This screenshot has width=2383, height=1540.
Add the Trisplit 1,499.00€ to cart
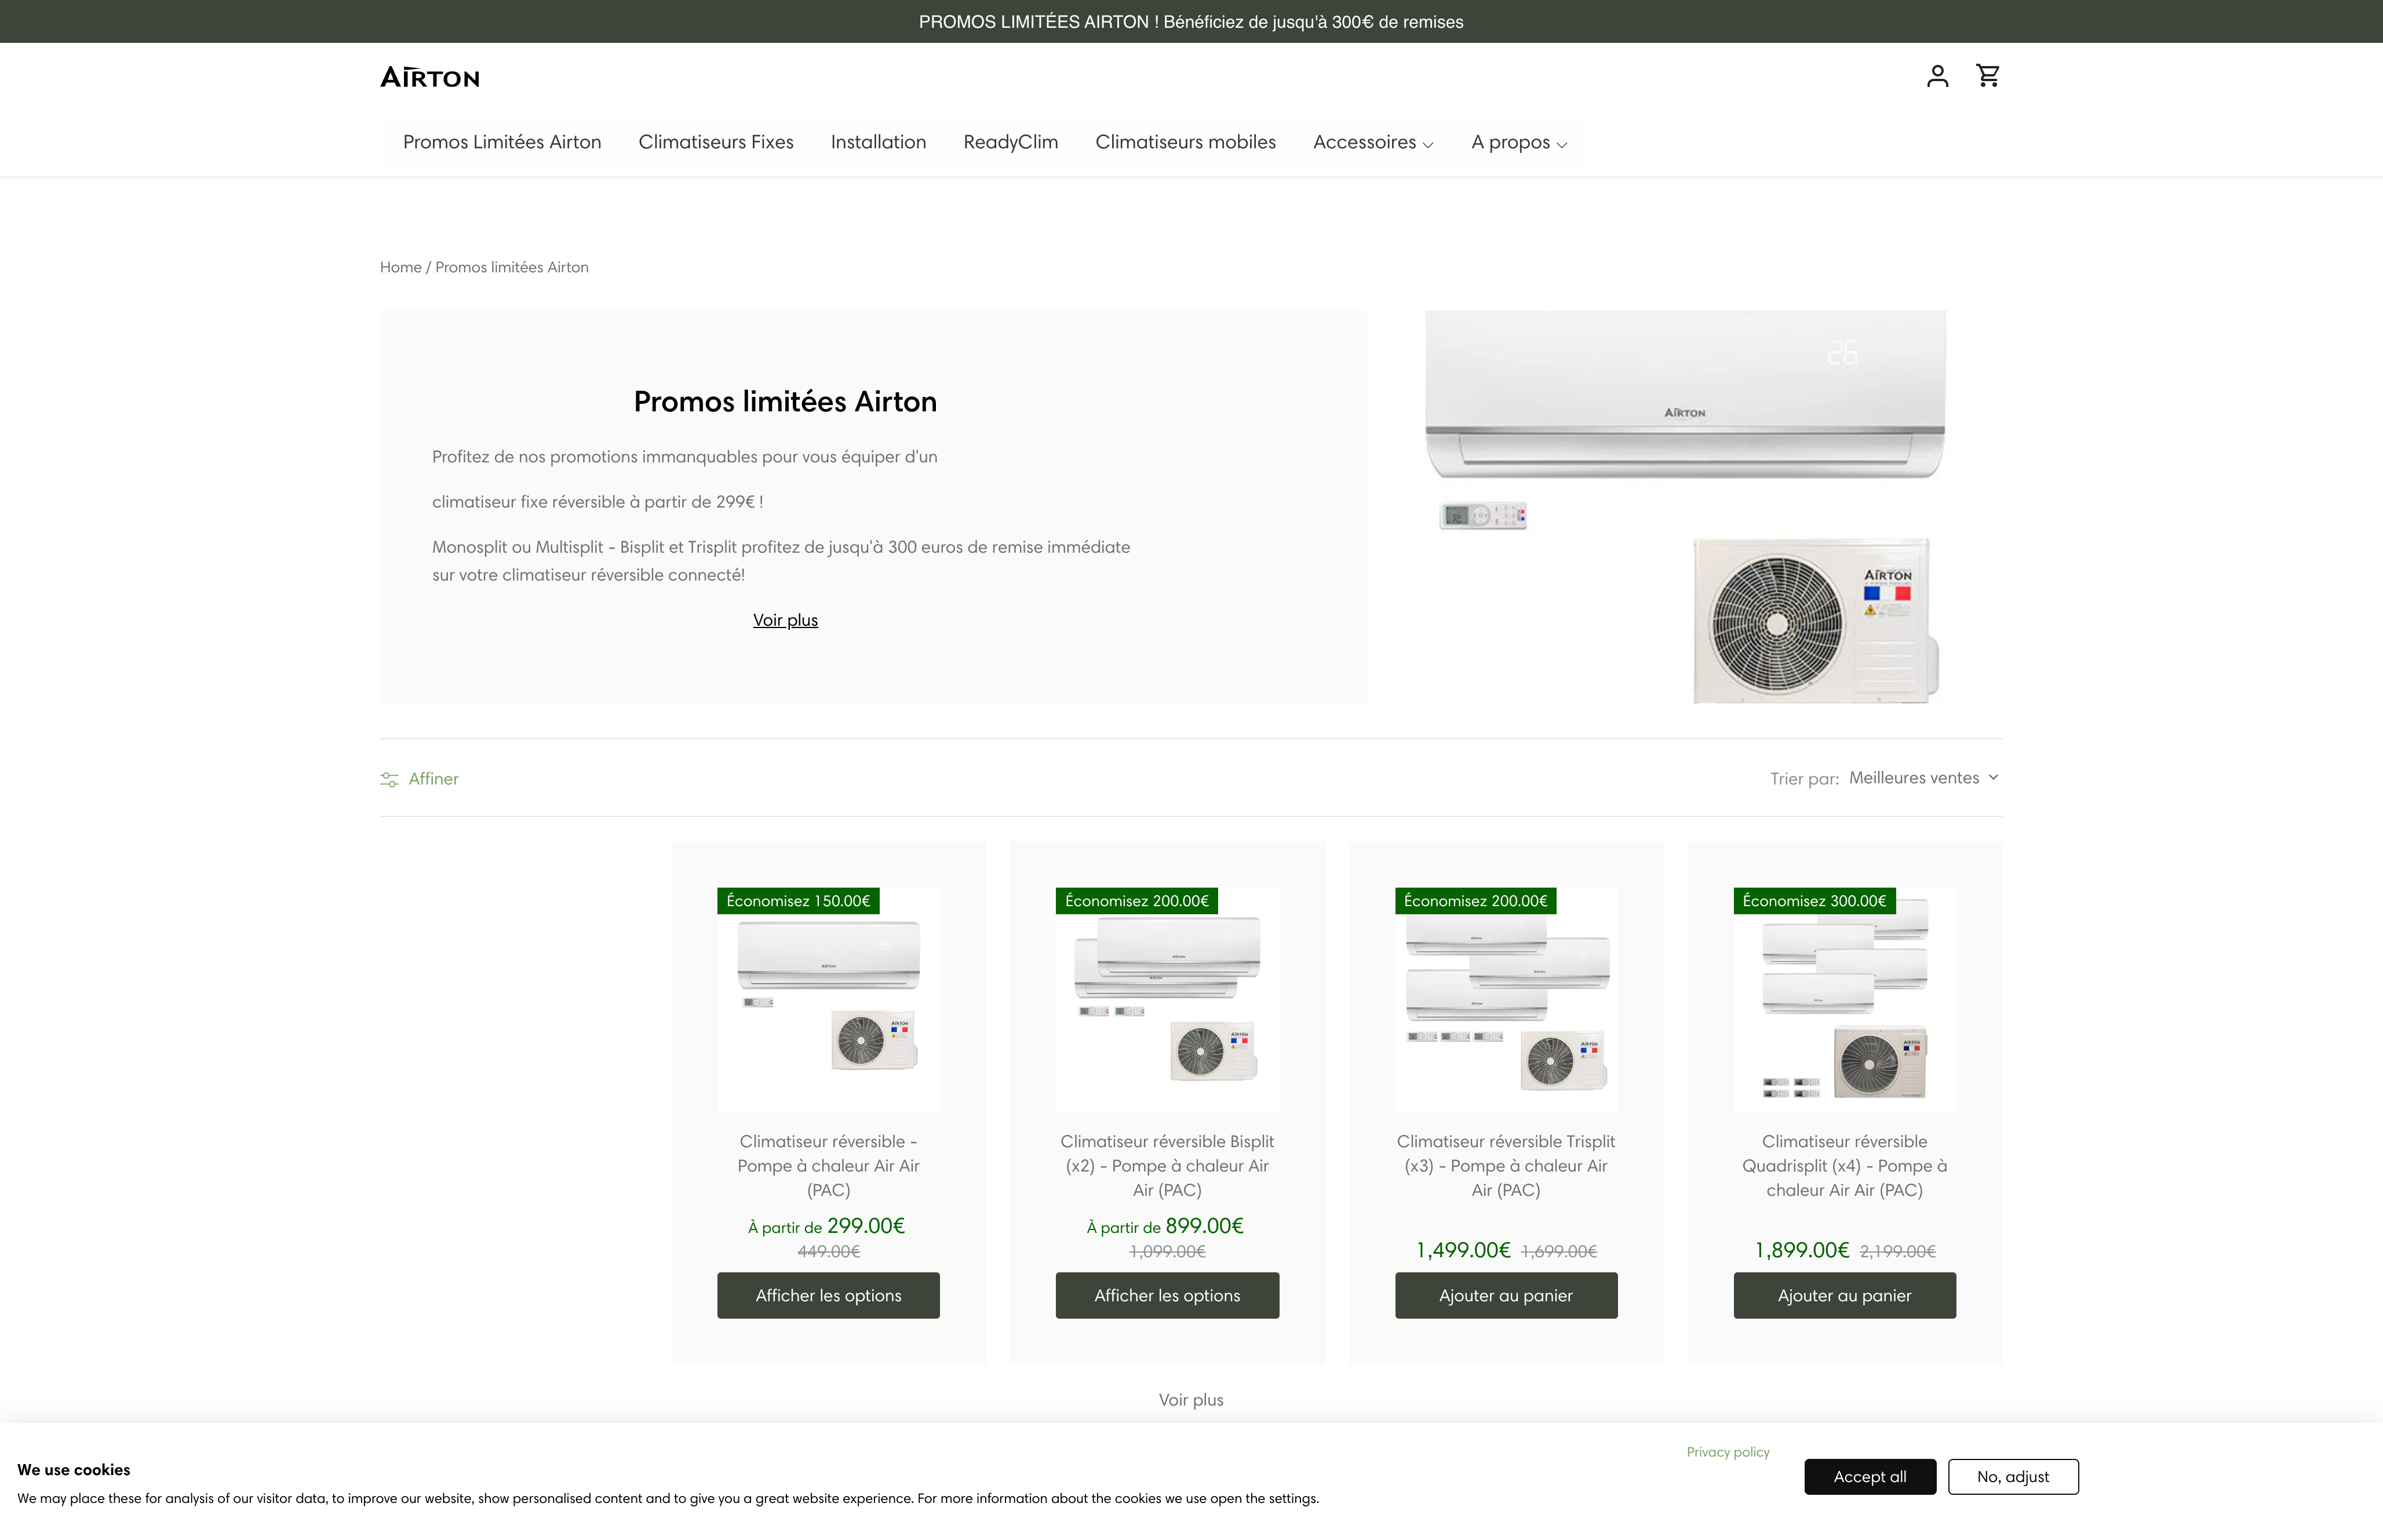click(1505, 1295)
